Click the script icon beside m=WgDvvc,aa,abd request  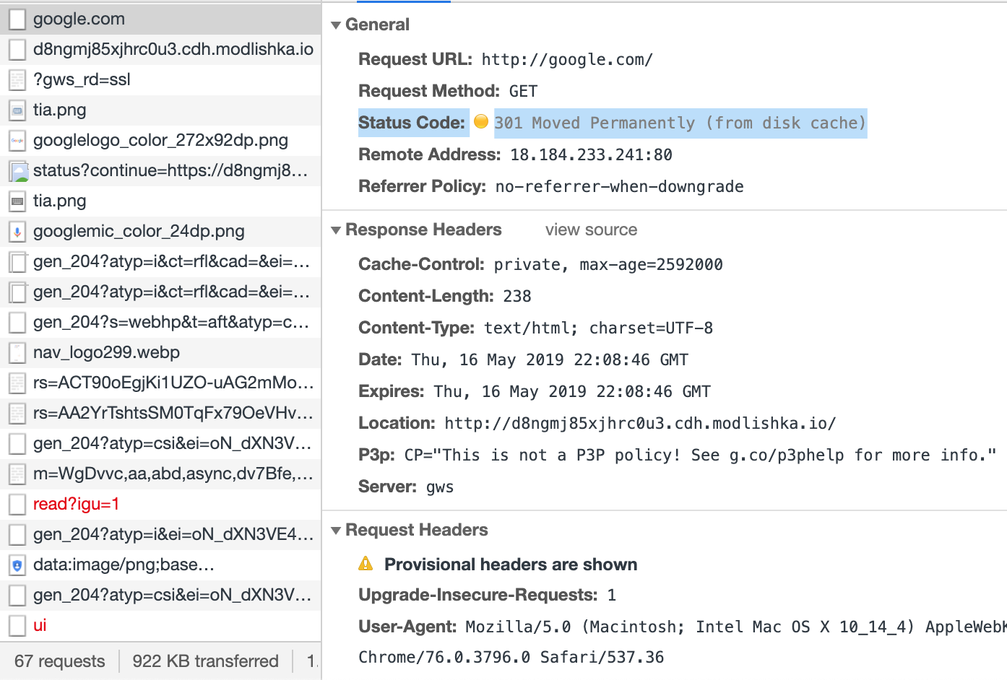(x=17, y=474)
